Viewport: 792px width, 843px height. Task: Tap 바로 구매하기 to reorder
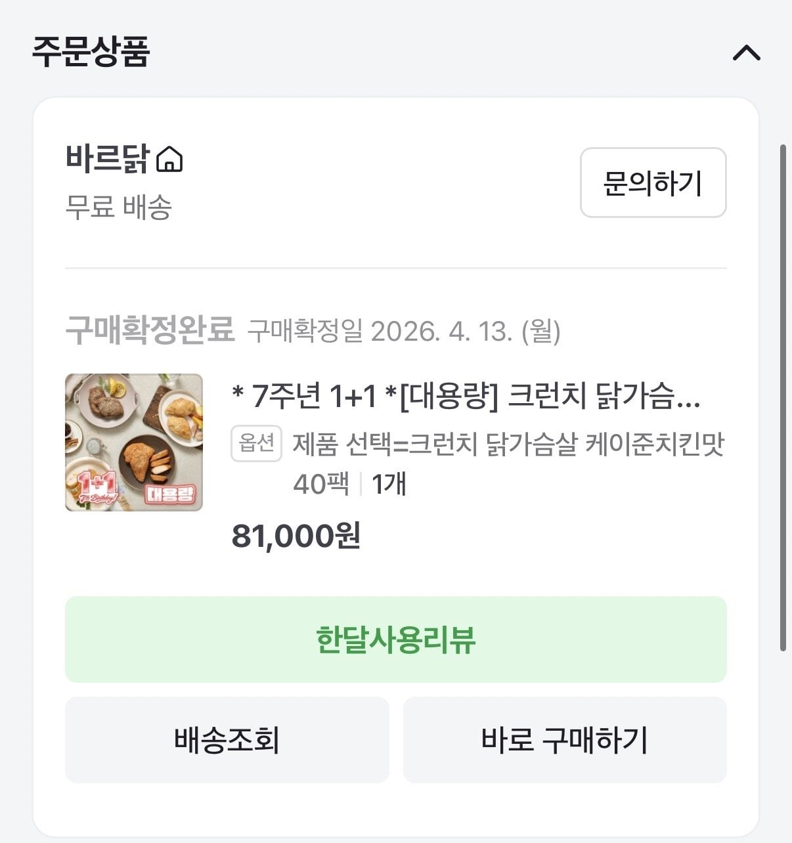pos(565,740)
